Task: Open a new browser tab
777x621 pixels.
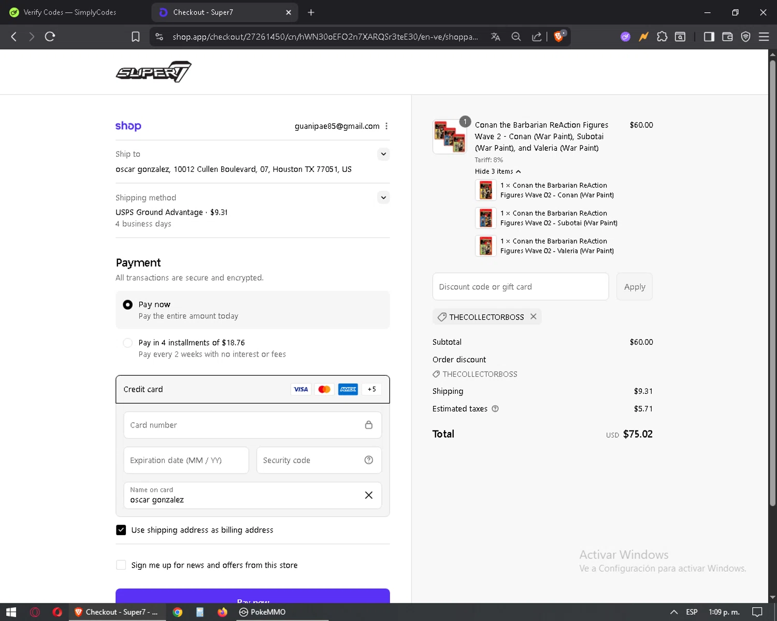Action: point(311,12)
